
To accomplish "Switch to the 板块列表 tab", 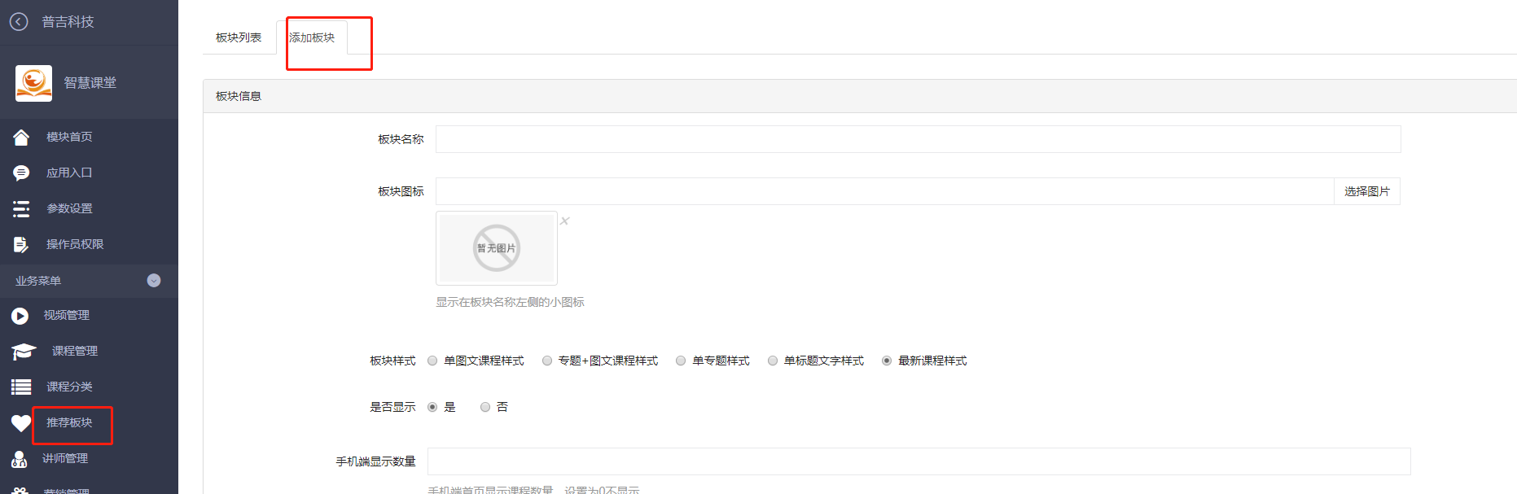I will coord(239,37).
